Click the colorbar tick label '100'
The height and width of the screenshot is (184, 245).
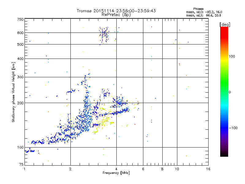pos(232,56)
